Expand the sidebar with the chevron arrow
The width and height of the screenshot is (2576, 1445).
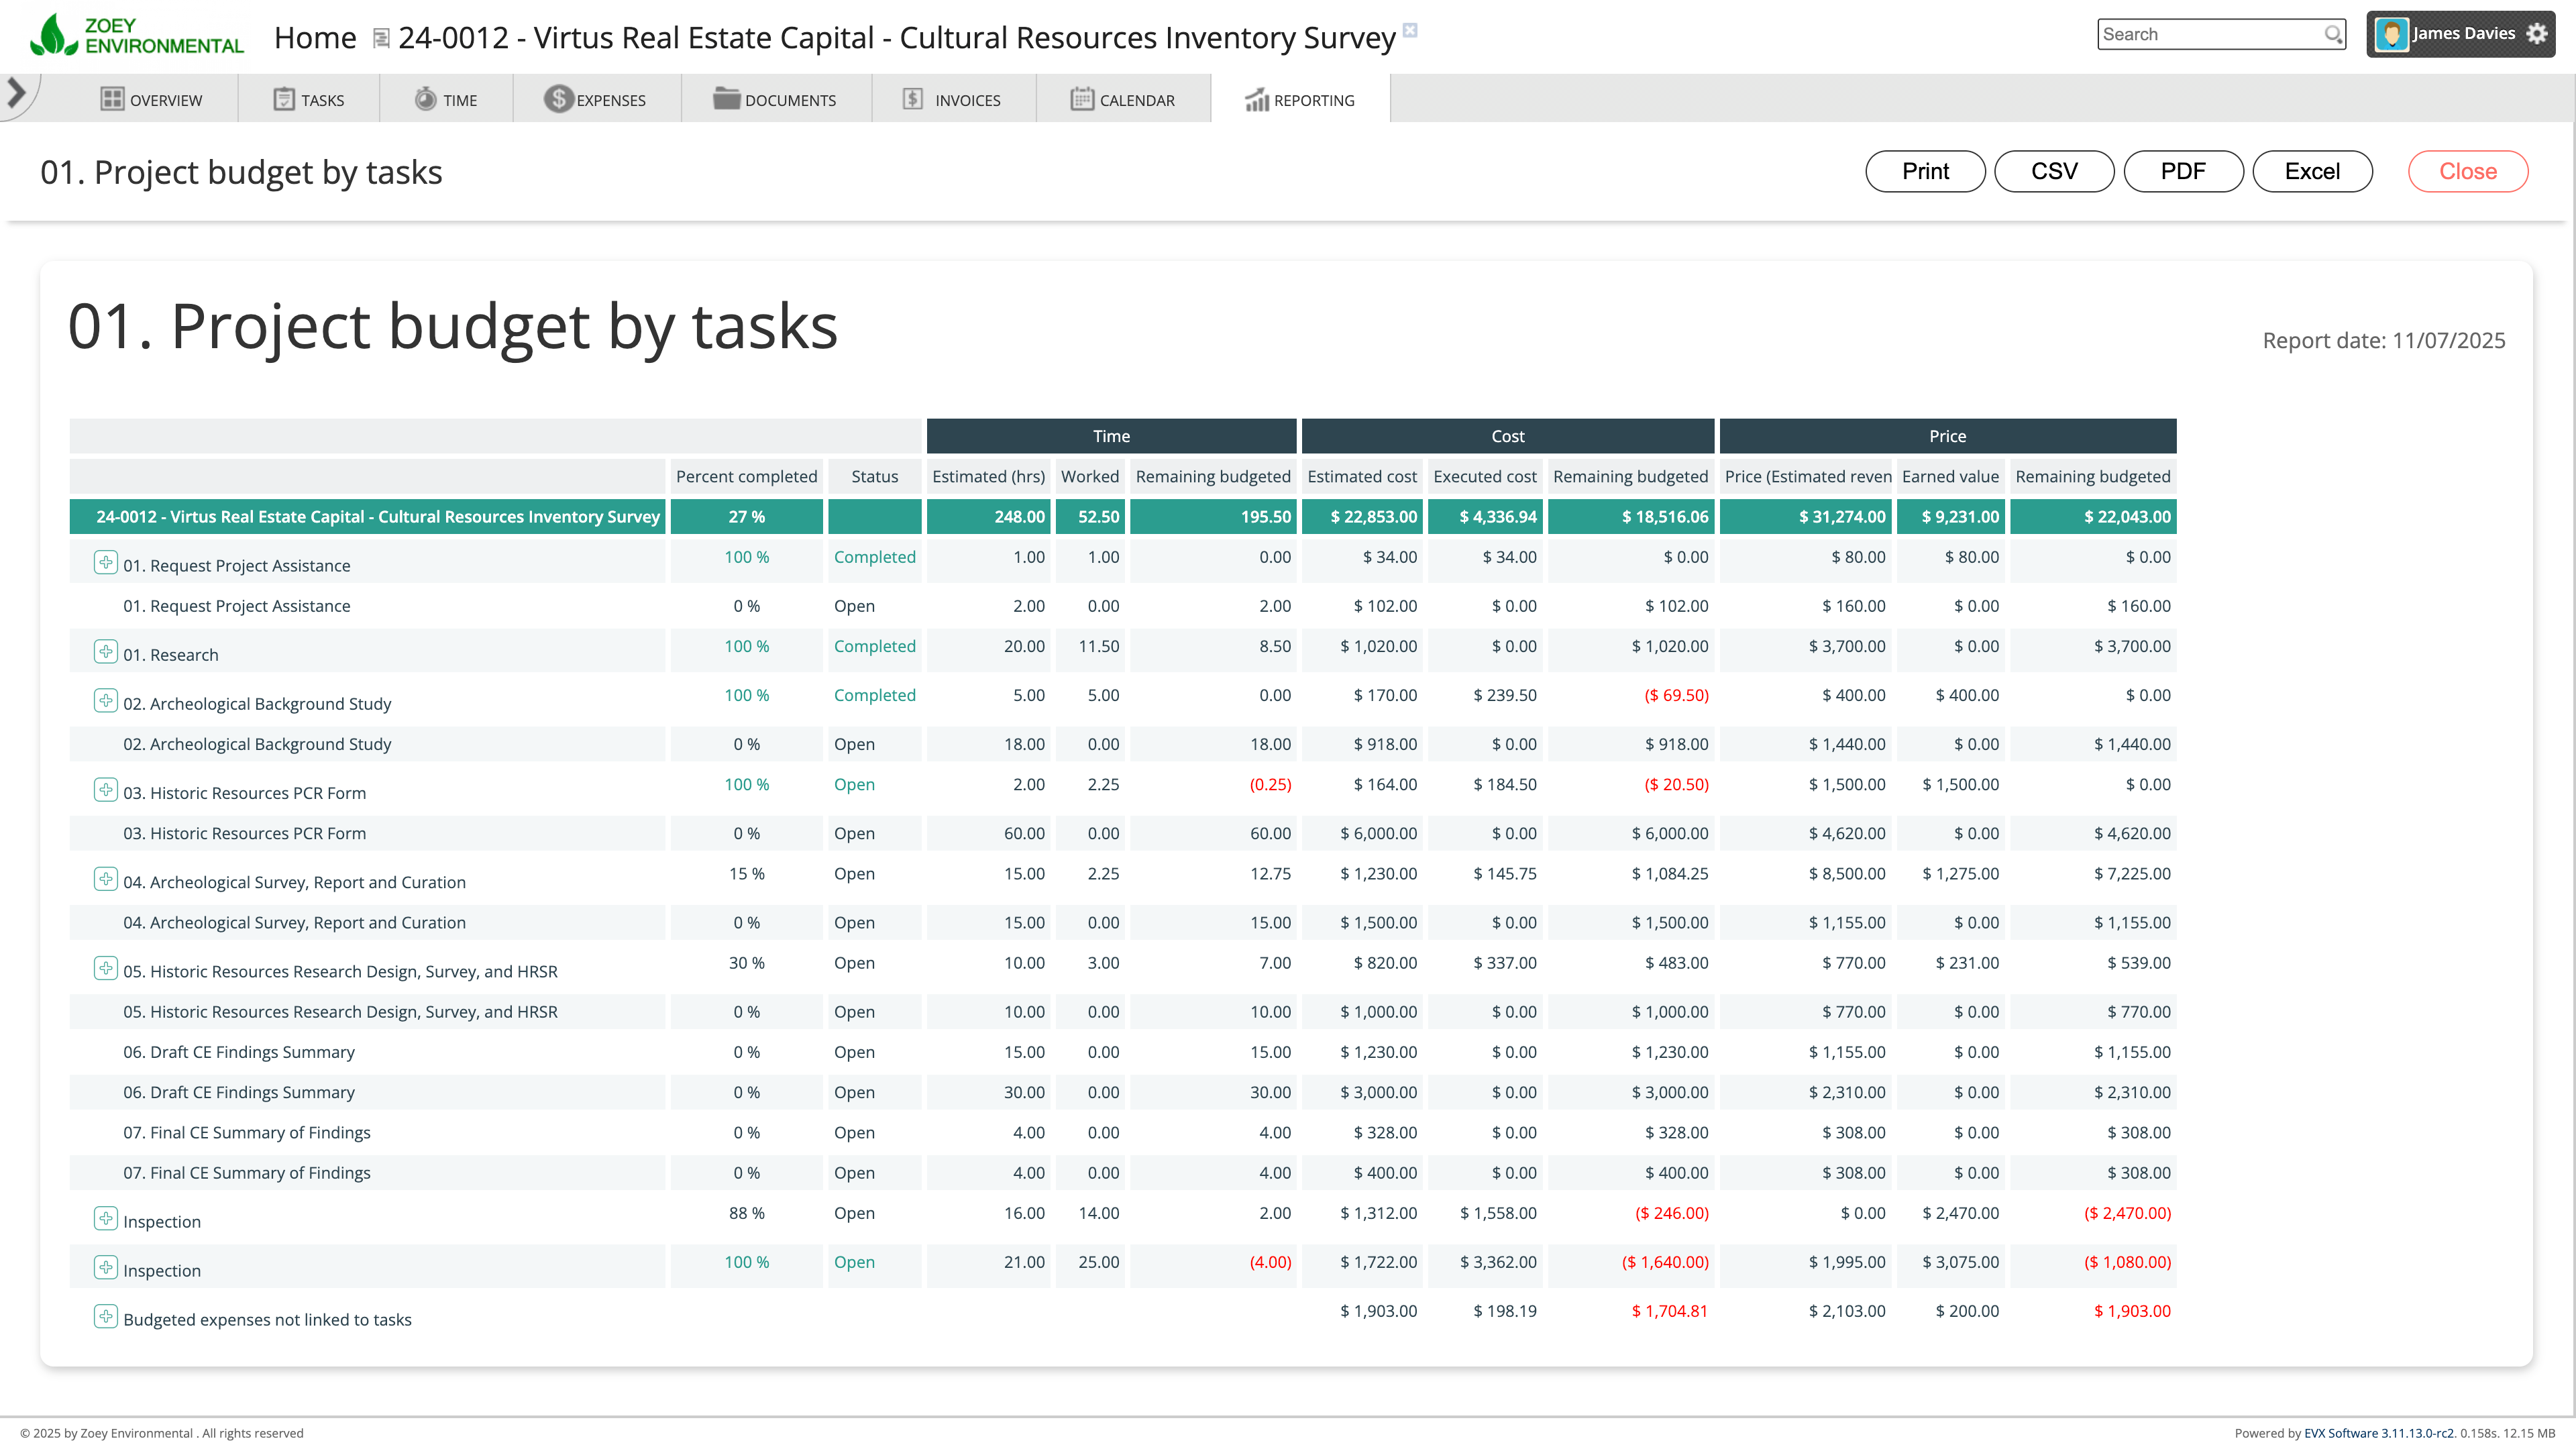click(x=16, y=93)
